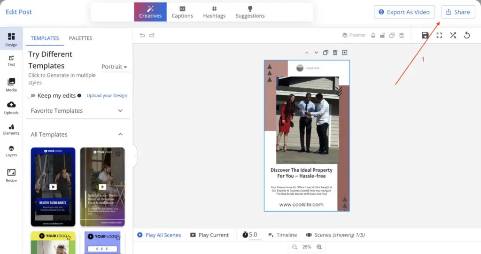Open the Portrait orientation dropdown
The width and height of the screenshot is (481, 254).
pyautogui.click(x=115, y=67)
